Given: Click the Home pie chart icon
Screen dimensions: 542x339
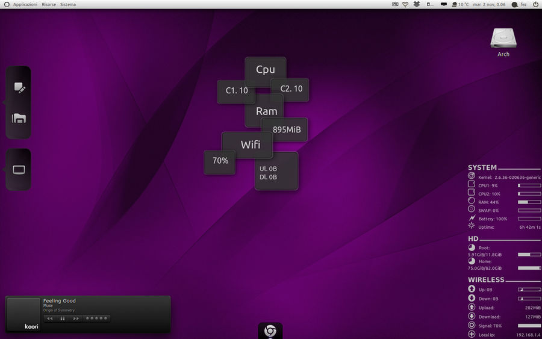Looking at the screenshot, I should click(x=472, y=261).
